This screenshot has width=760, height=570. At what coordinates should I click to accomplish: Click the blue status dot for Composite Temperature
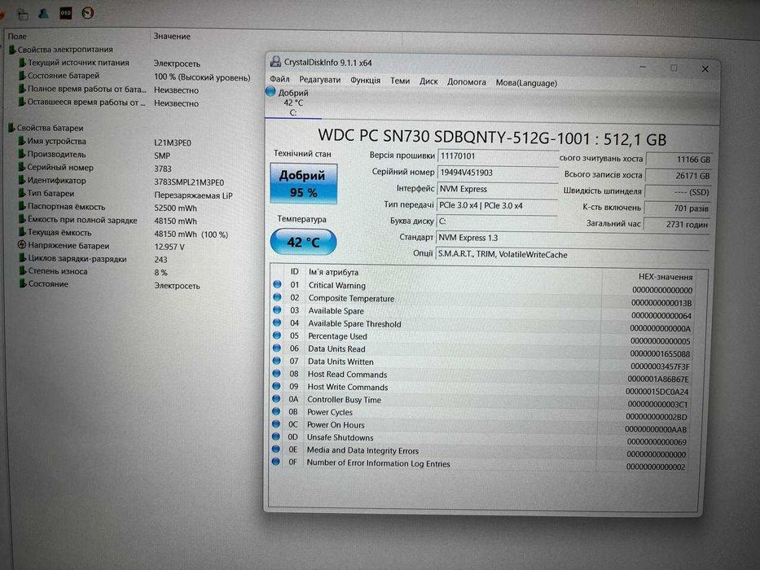click(x=277, y=296)
